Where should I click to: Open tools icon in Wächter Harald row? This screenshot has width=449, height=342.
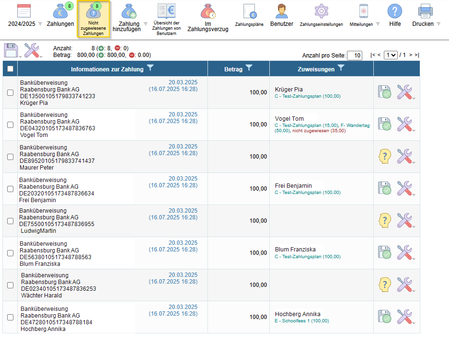404,284
